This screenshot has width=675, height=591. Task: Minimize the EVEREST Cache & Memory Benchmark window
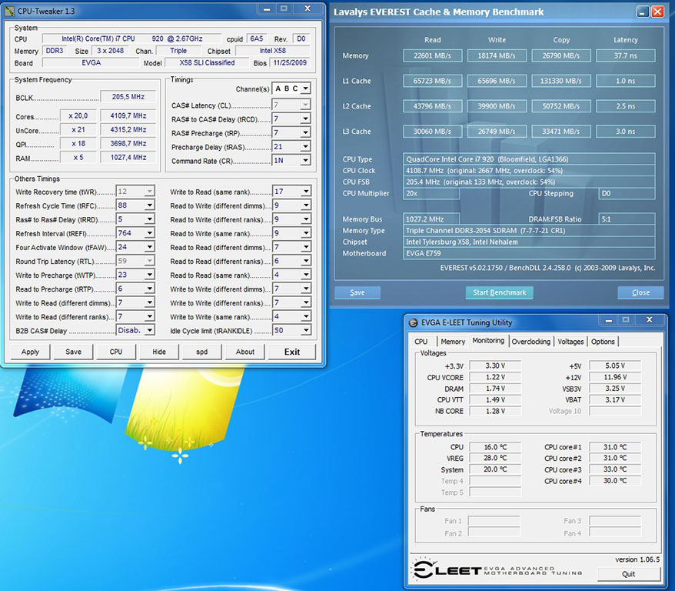pyautogui.click(x=643, y=12)
